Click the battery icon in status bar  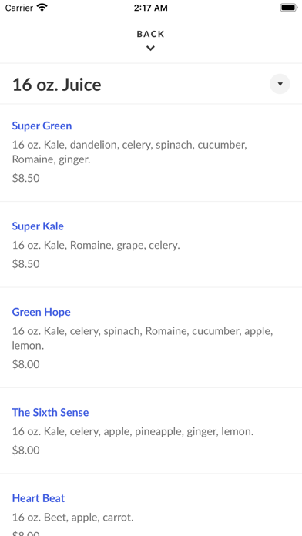coord(289,8)
